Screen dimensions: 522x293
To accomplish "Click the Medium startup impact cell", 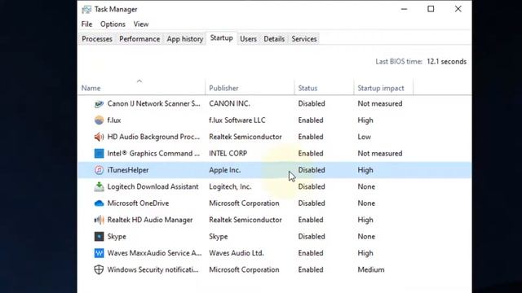I will point(371,269).
